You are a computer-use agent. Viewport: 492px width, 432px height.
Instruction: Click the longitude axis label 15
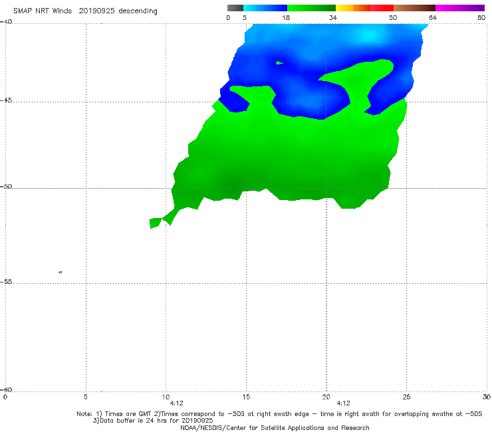(x=246, y=397)
